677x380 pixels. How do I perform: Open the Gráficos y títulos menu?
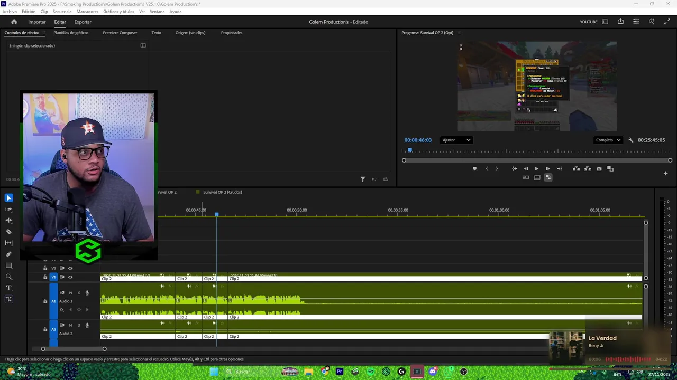click(x=118, y=12)
